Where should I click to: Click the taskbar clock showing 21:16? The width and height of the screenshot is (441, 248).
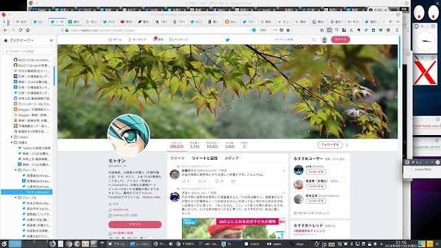click(401, 244)
